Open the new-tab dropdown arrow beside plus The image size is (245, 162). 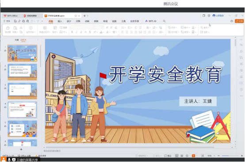[x=88, y=16]
